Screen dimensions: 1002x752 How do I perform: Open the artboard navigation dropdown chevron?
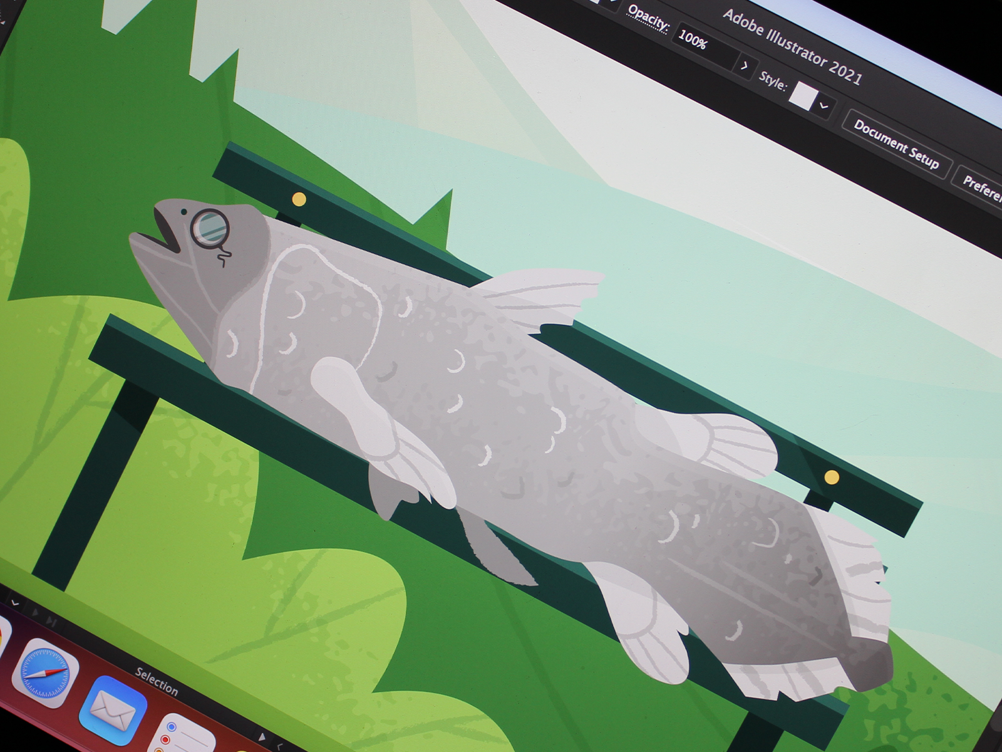point(14,603)
